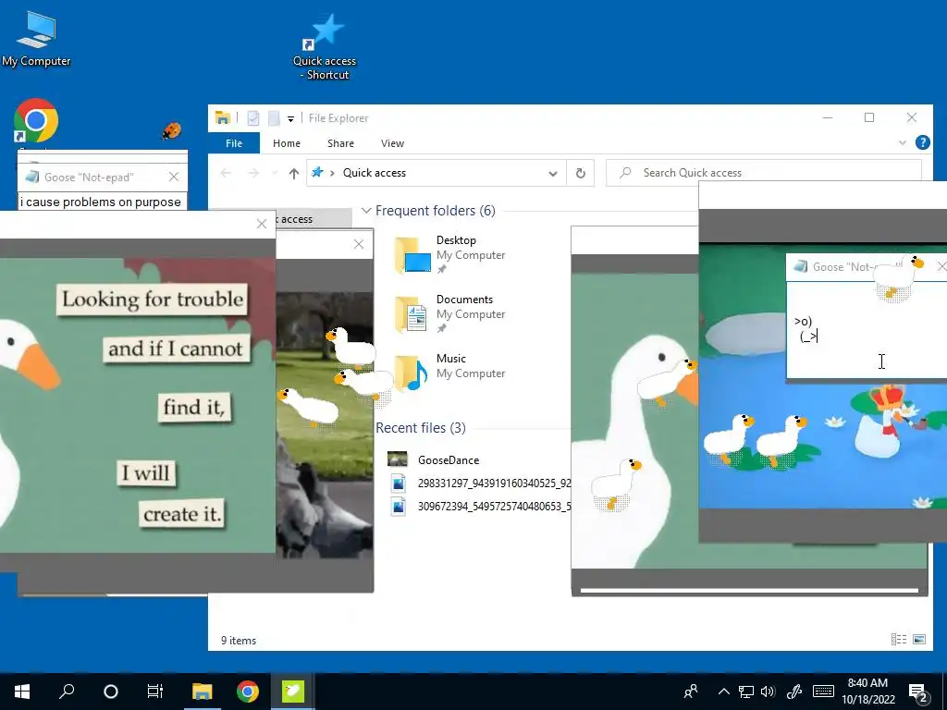The image size is (947, 710).
Task: Close the right Goose "Not-epad" window
Action: click(x=941, y=266)
